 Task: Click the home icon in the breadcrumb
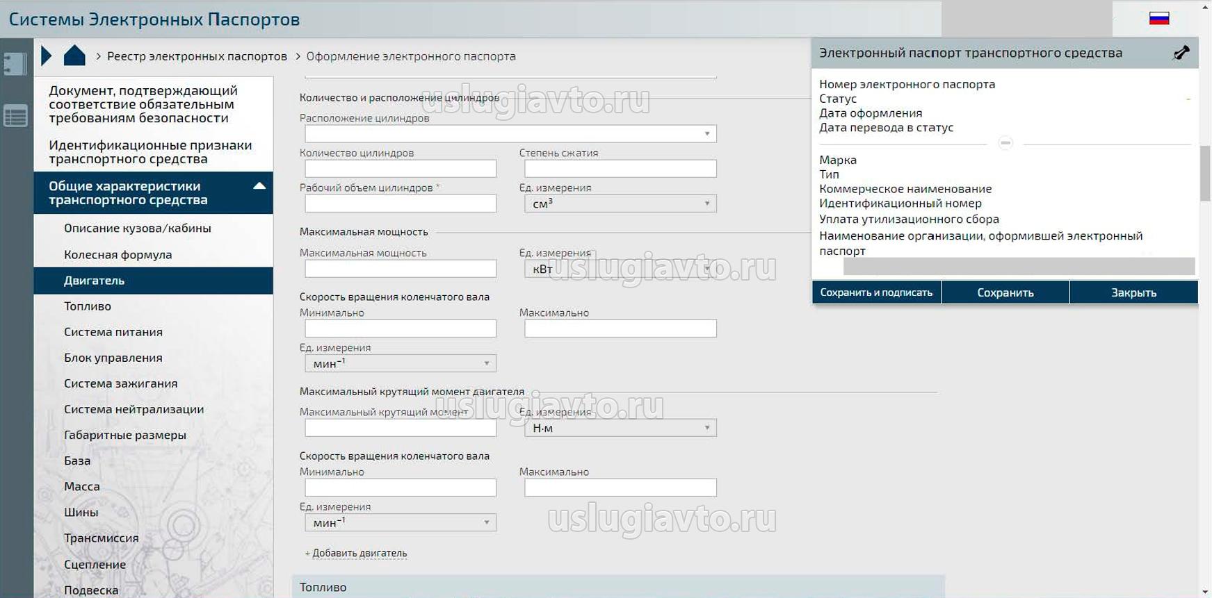(74, 56)
